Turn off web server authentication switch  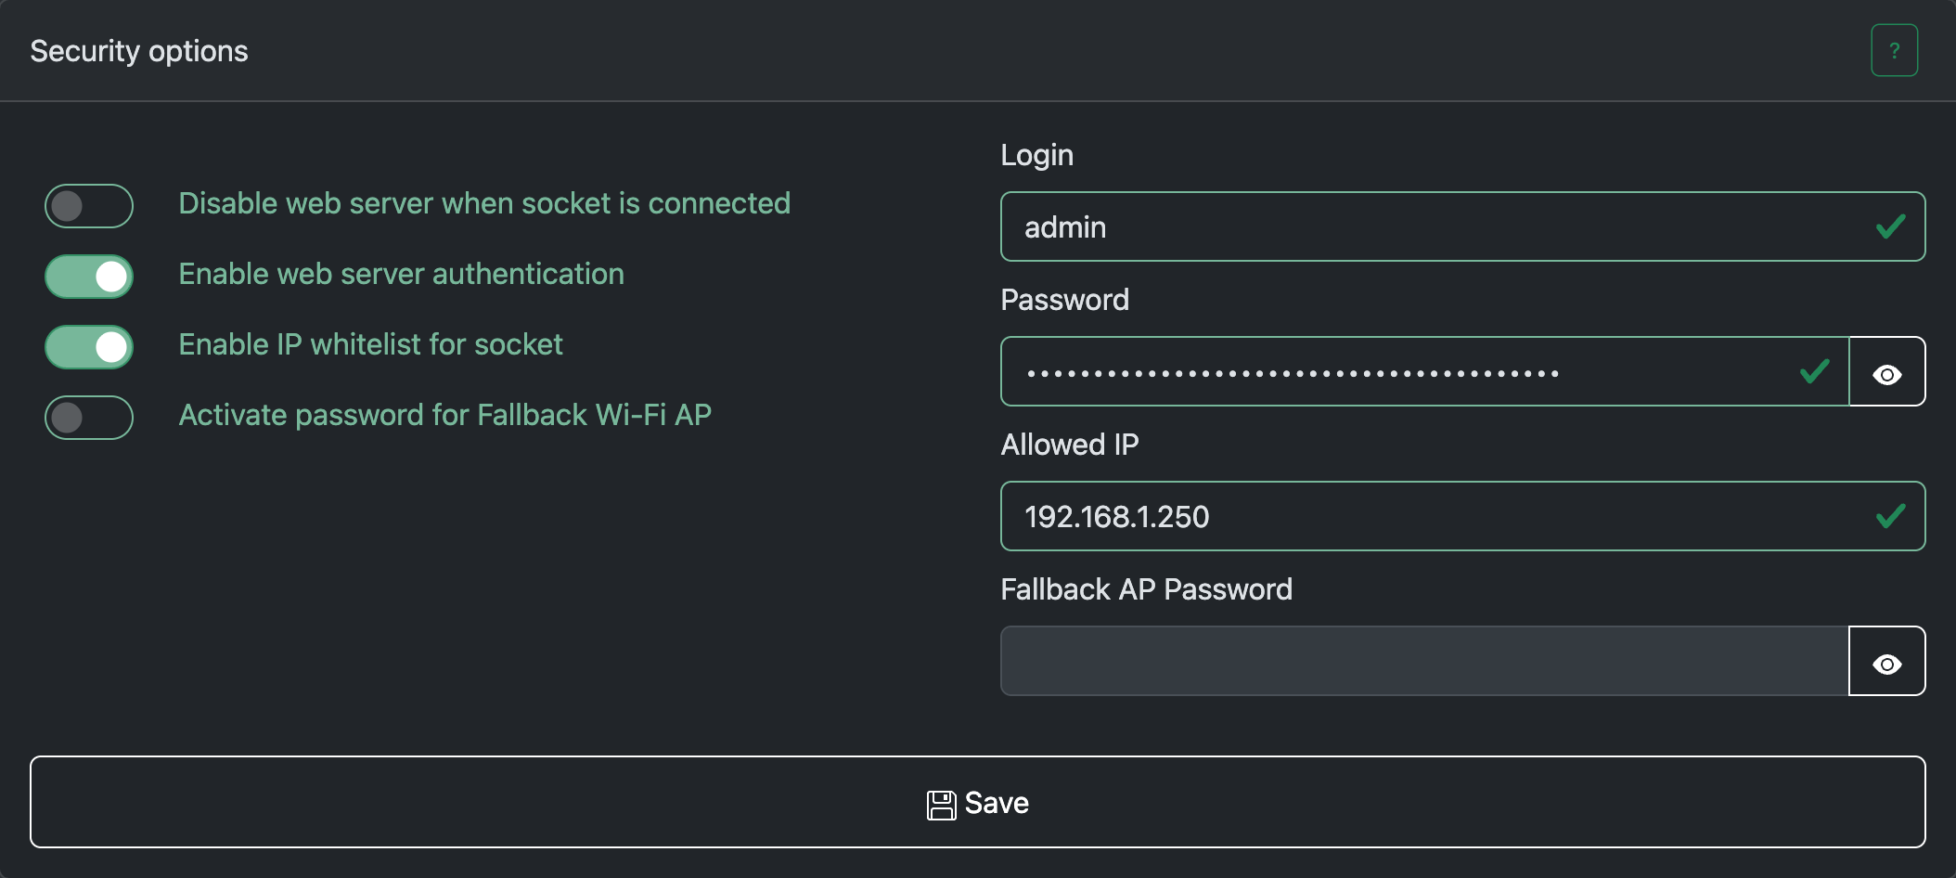89,277
